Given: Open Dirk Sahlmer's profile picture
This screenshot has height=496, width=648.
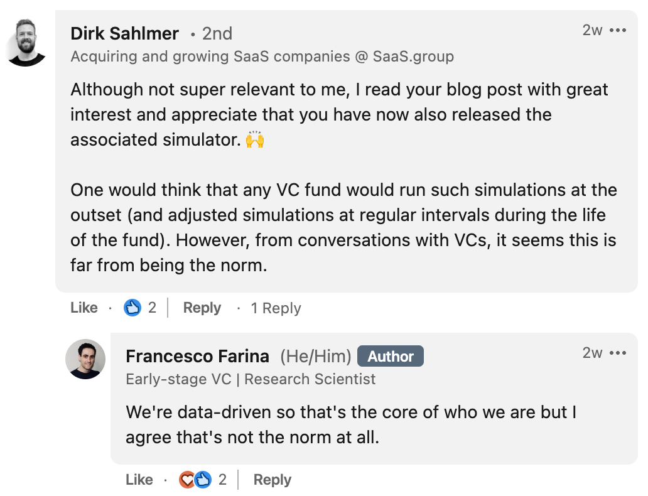Looking at the screenshot, I should 26,43.
